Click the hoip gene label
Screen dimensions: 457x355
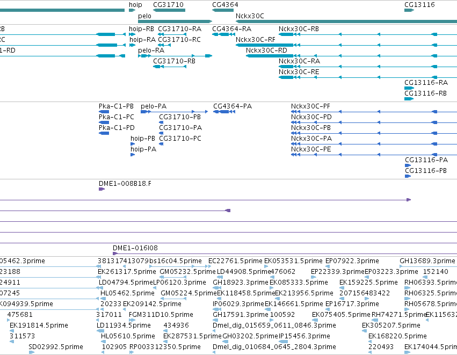click(x=135, y=5)
